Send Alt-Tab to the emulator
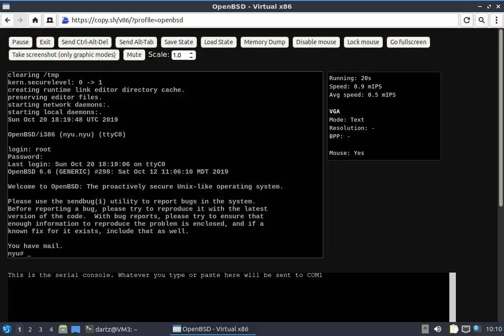 [x=136, y=42]
